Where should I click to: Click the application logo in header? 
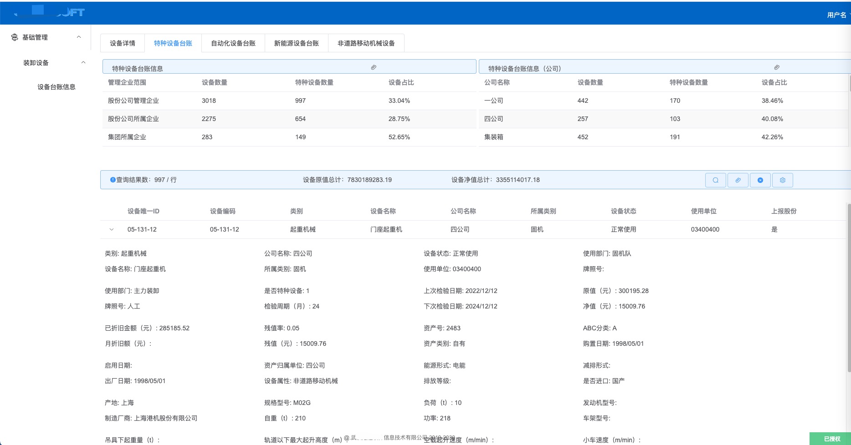[x=49, y=11]
